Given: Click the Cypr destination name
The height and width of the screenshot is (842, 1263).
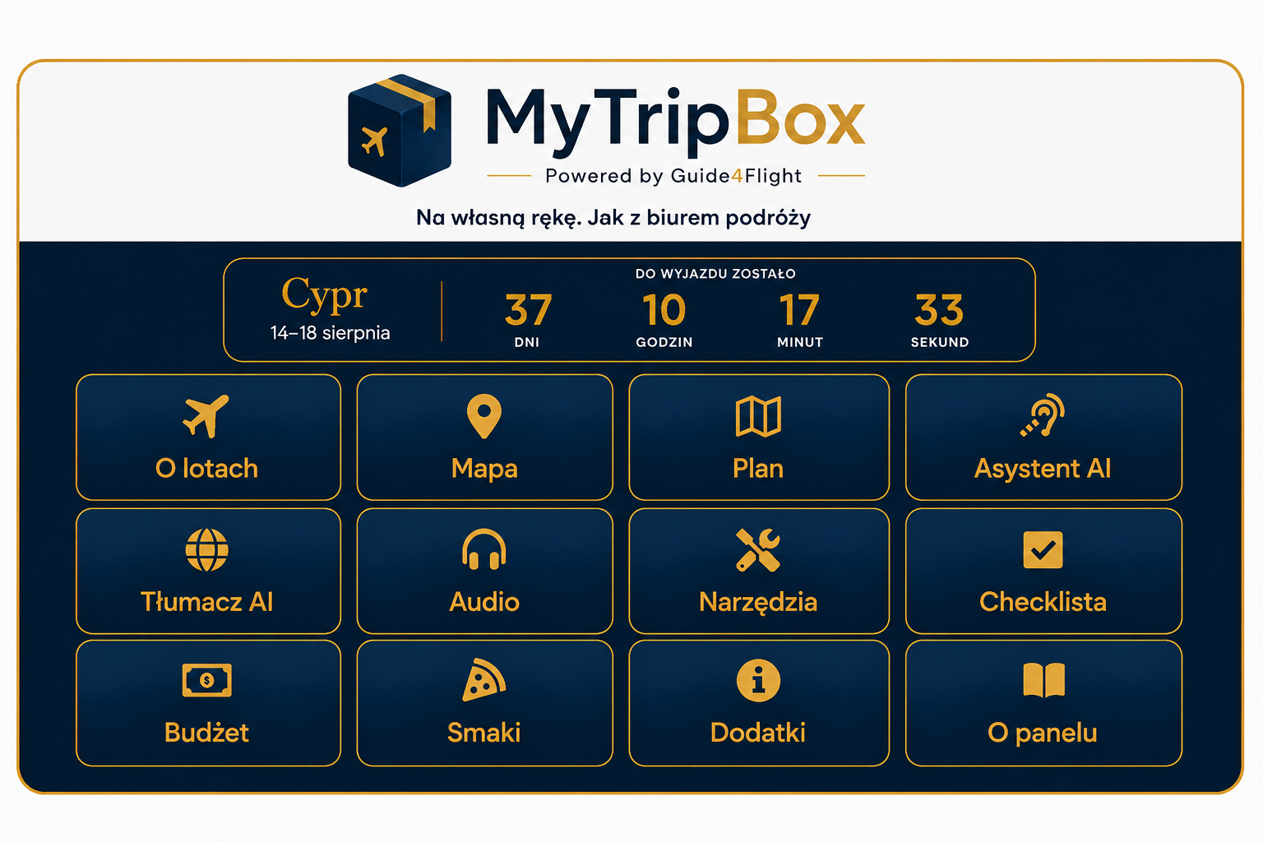Looking at the screenshot, I should tap(324, 295).
